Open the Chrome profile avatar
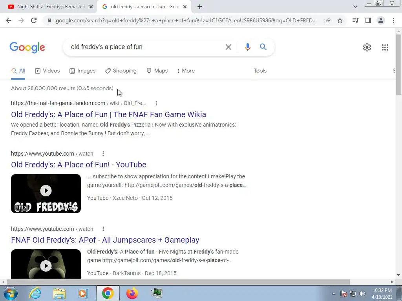This screenshot has width=402, height=301. [x=381, y=20]
